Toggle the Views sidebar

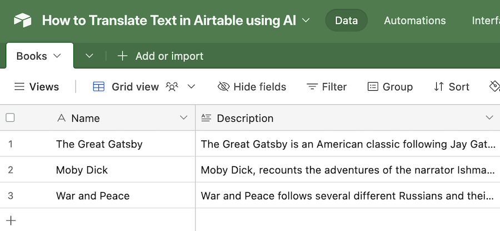coord(37,87)
